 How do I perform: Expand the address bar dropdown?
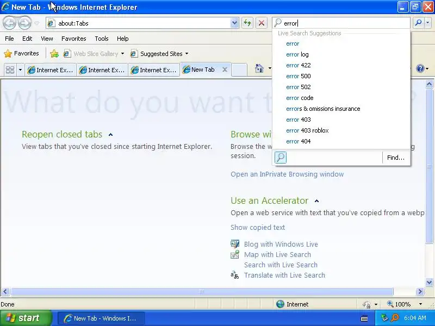(234, 23)
